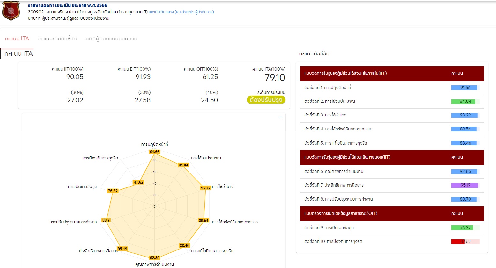
Task: Switch to the คะแนน ITA tab
Action: coord(17,39)
